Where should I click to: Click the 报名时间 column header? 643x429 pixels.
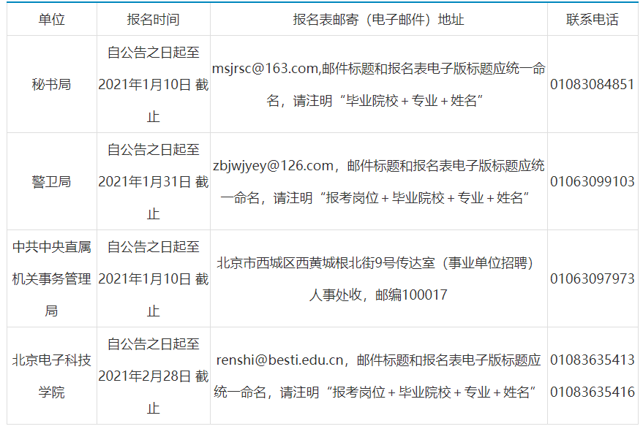(154, 19)
